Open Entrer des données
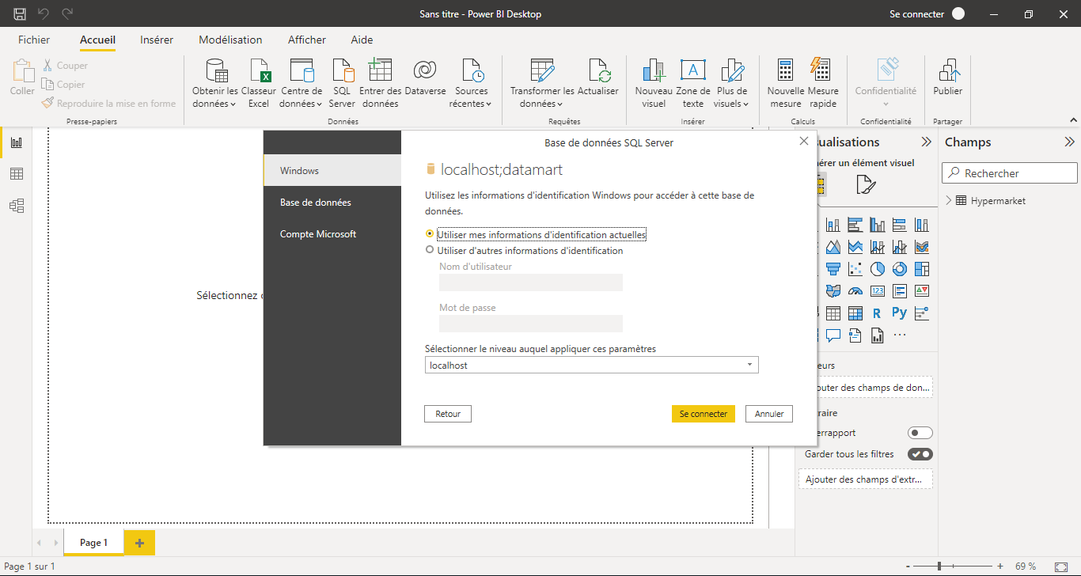The height and width of the screenshot is (576, 1081). point(380,83)
